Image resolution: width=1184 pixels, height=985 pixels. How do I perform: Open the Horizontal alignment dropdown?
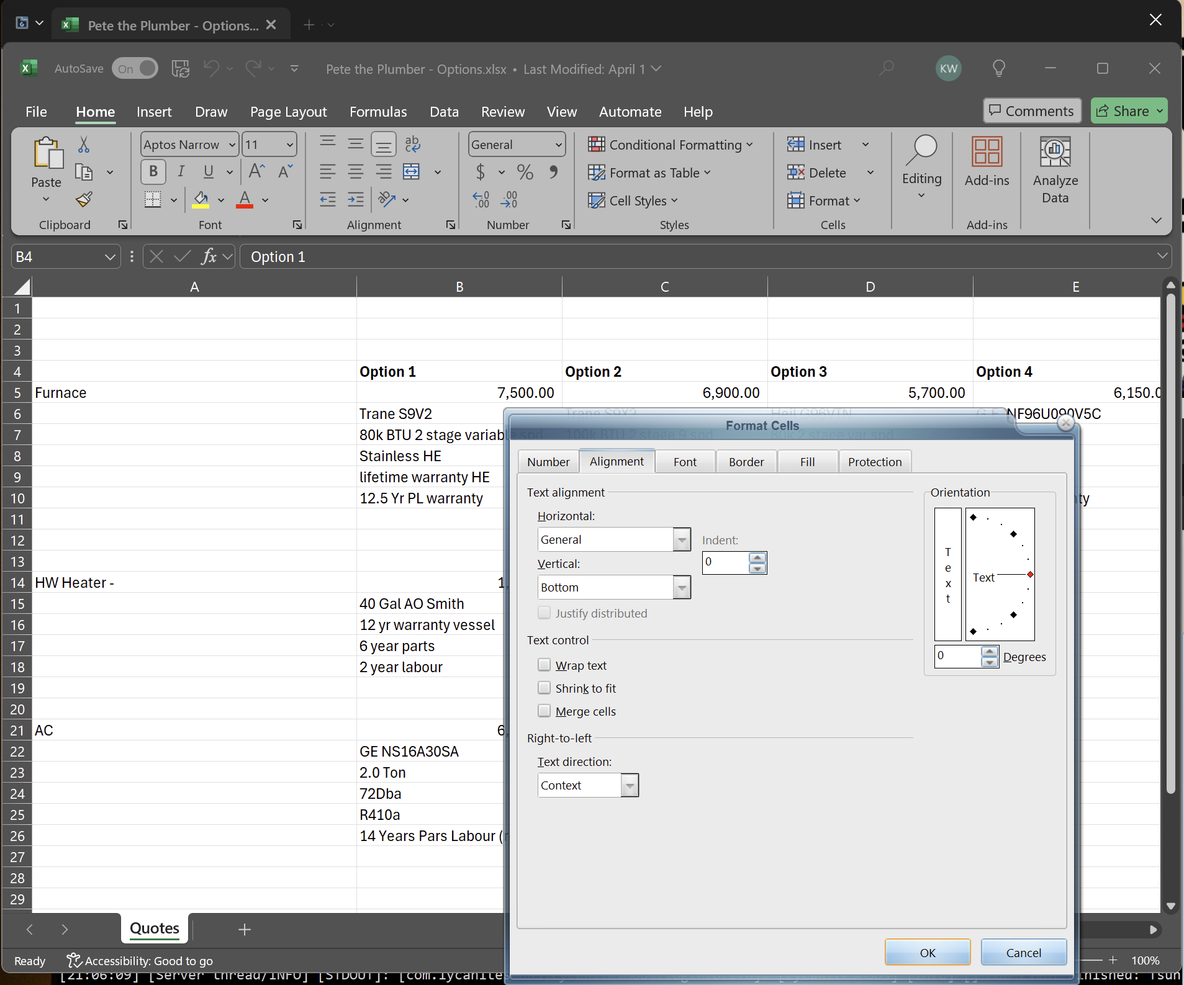pyautogui.click(x=682, y=539)
